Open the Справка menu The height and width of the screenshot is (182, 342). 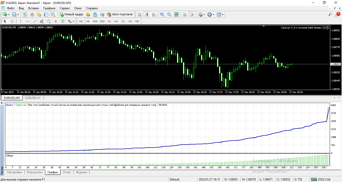pos(92,8)
